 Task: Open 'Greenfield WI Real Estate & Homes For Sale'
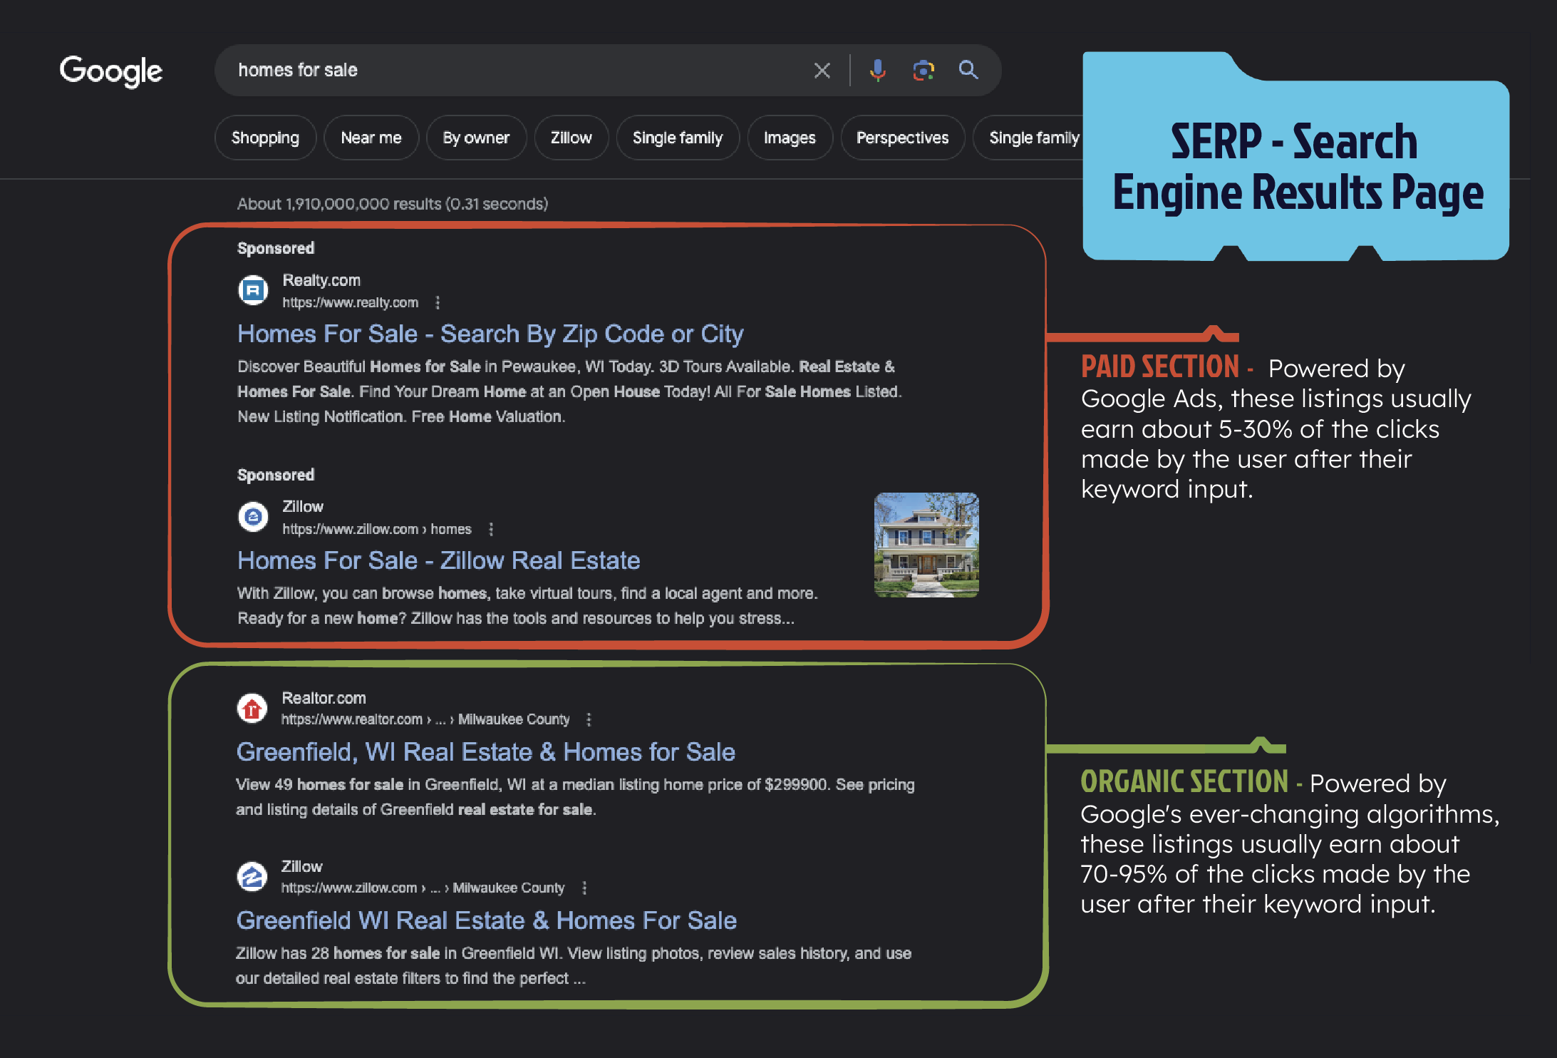[x=486, y=920]
